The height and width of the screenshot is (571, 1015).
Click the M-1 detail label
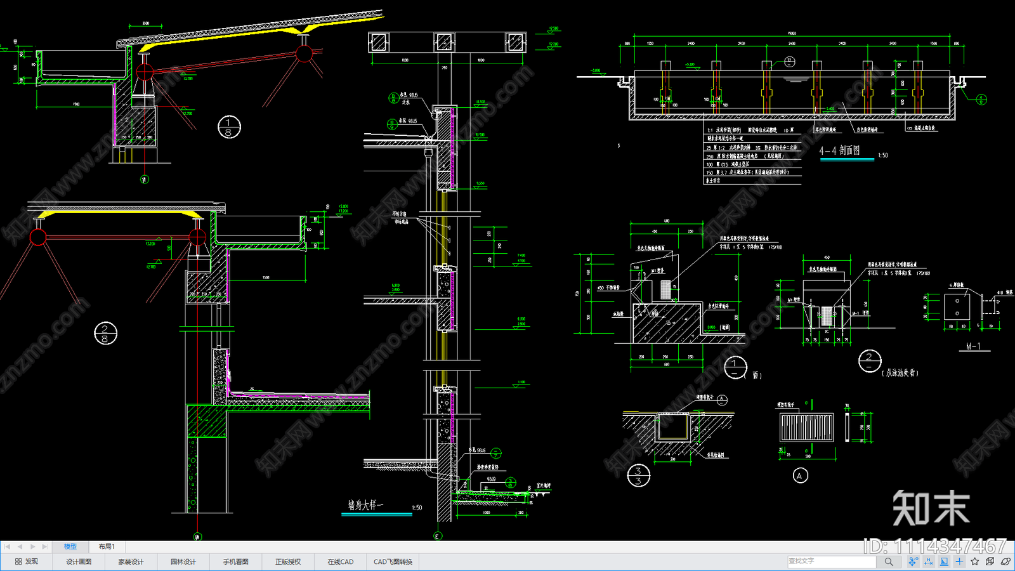click(974, 346)
